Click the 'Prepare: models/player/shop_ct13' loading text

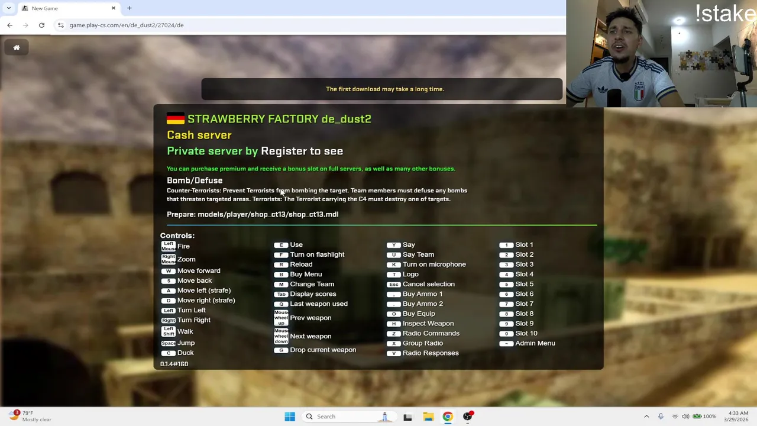253,214
